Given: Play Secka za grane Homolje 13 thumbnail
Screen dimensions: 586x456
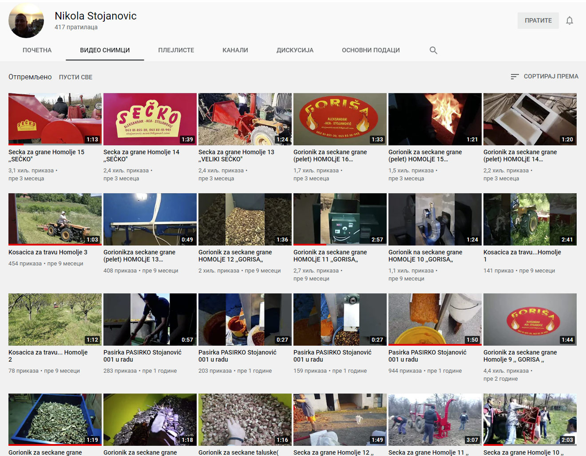Looking at the screenshot, I should click(245, 119).
